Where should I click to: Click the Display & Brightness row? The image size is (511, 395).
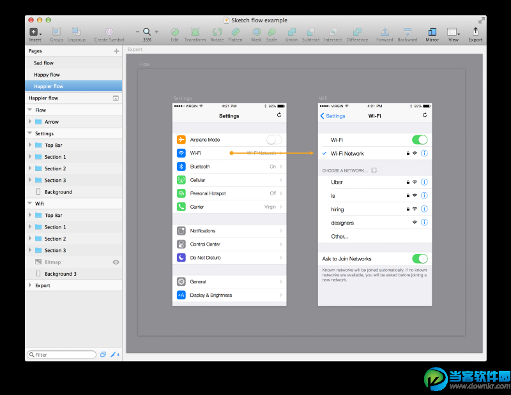(229, 295)
